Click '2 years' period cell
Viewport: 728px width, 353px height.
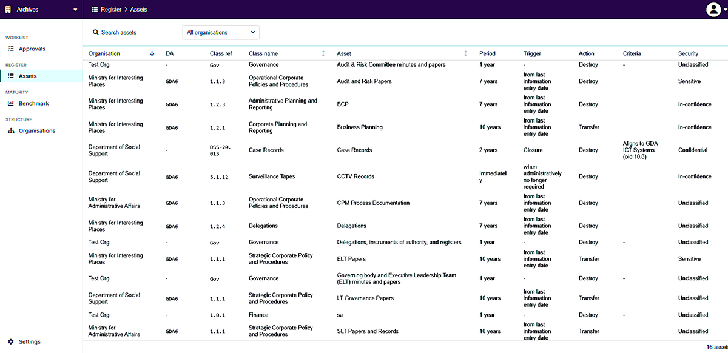(488, 150)
